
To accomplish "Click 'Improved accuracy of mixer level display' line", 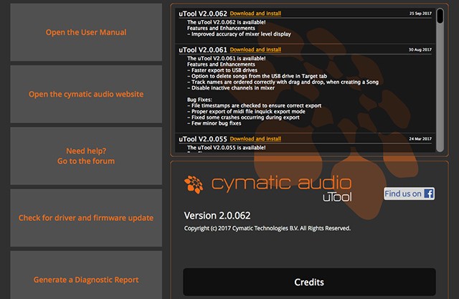I will click(239, 34).
